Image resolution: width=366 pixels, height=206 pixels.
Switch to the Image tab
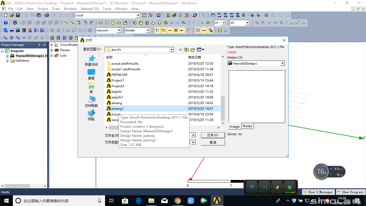[234, 126]
